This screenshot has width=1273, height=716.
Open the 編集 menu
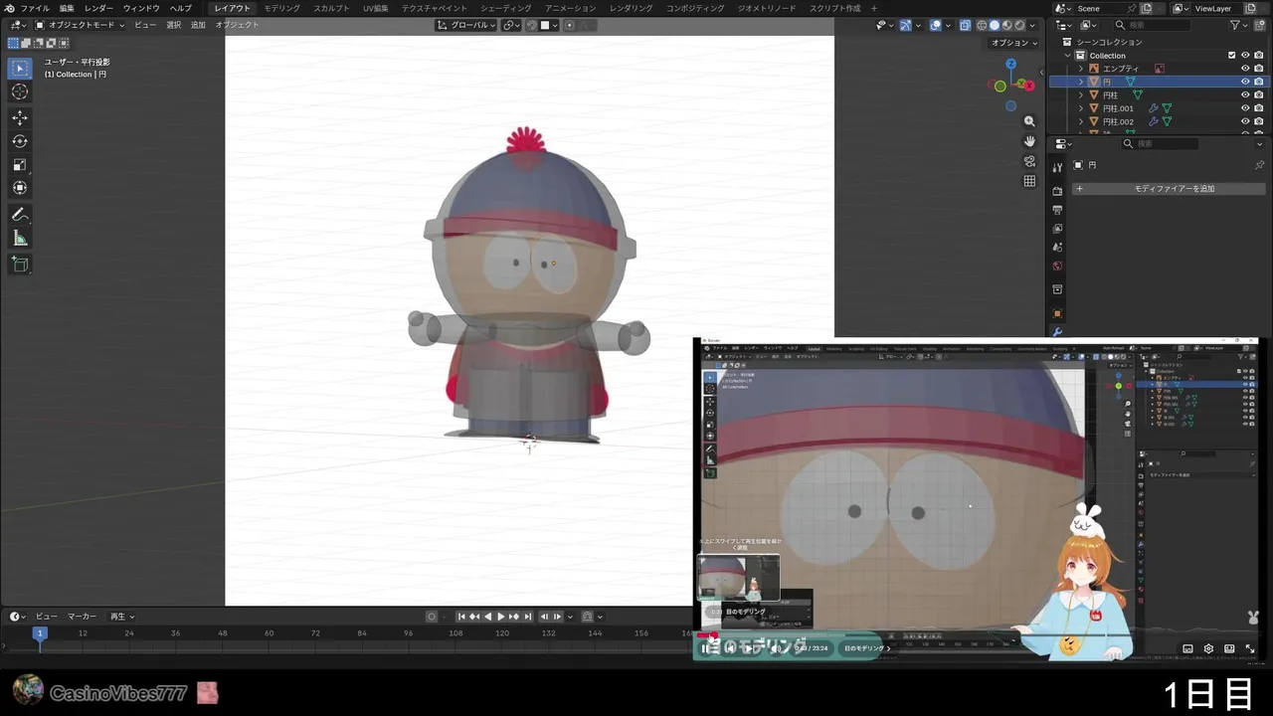[67, 8]
